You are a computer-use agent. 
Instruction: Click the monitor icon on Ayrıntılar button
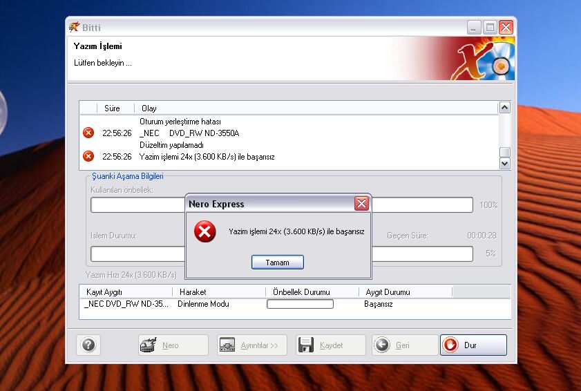click(x=227, y=345)
